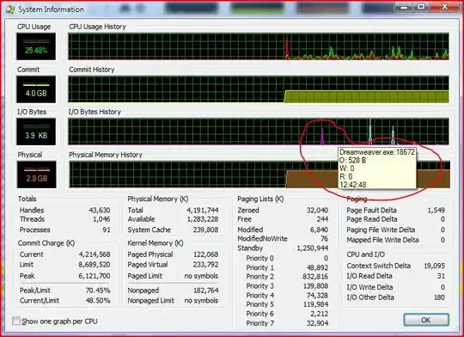Click the Physical Memory History graph
The width and height of the screenshot is (464, 337).
[259, 175]
